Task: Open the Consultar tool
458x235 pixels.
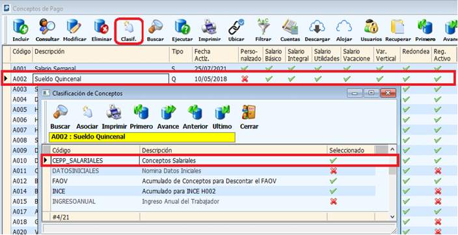Action: point(47,27)
